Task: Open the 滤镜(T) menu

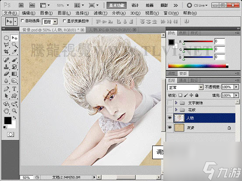Action: pos(101,13)
